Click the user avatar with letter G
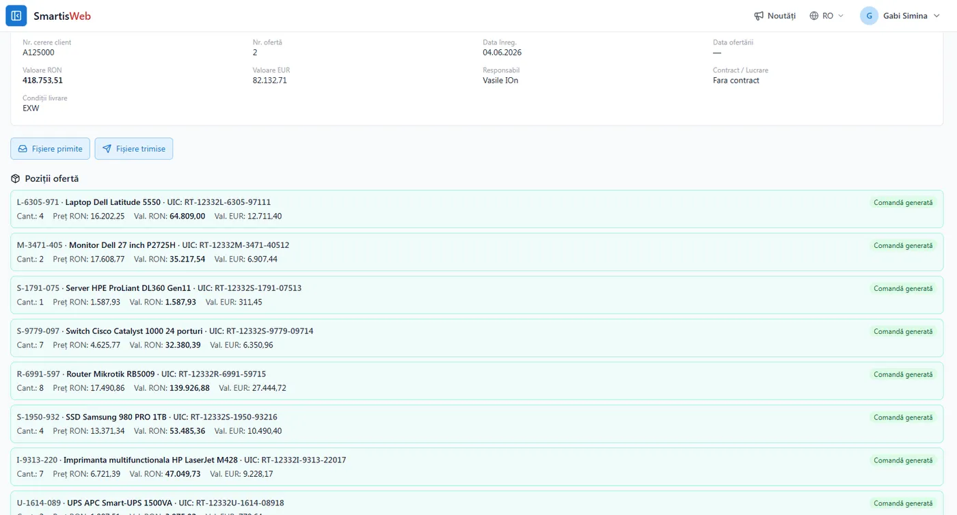The image size is (957, 515). [x=869, y=16]
